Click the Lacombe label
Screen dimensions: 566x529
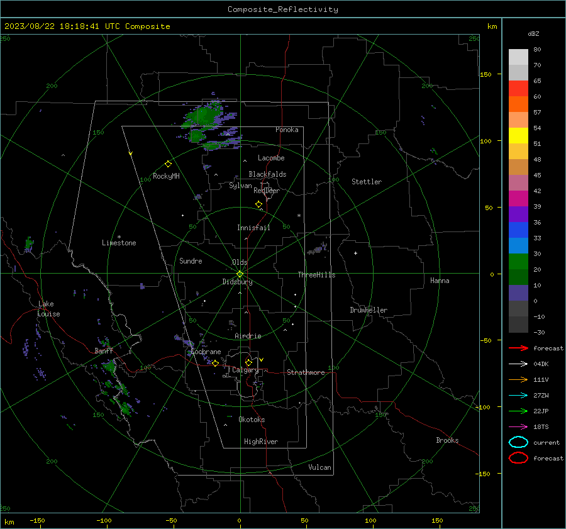pyautogui.click(x=271, y=158)
